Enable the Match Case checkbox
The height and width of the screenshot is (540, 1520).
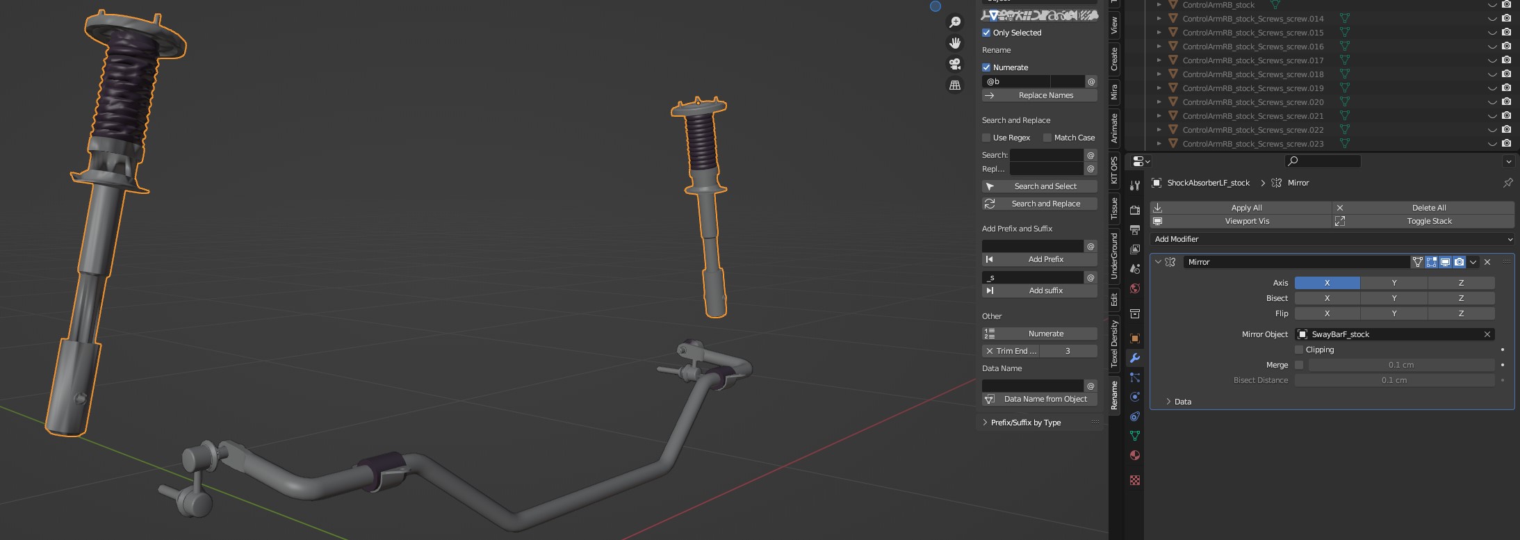pos(1047,138)
